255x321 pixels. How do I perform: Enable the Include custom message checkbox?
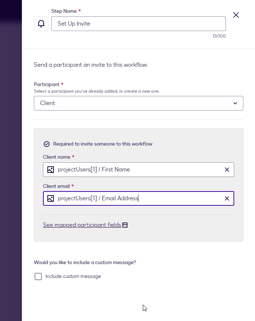[x=38, y=276]
